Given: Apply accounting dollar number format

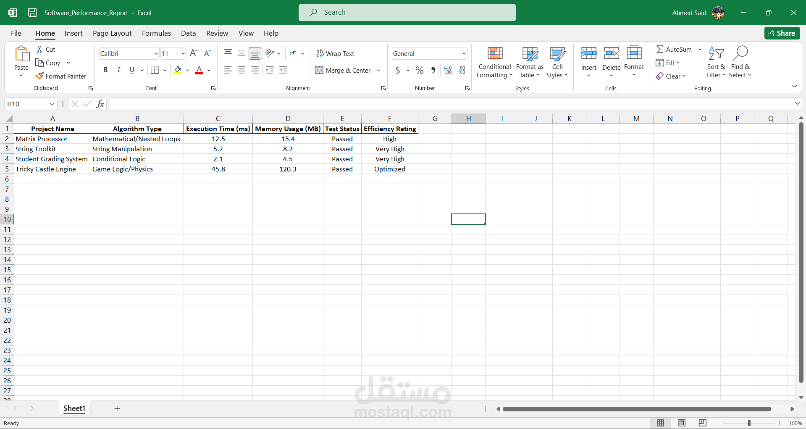Looking at the screenshot, I should pos(398,70).
